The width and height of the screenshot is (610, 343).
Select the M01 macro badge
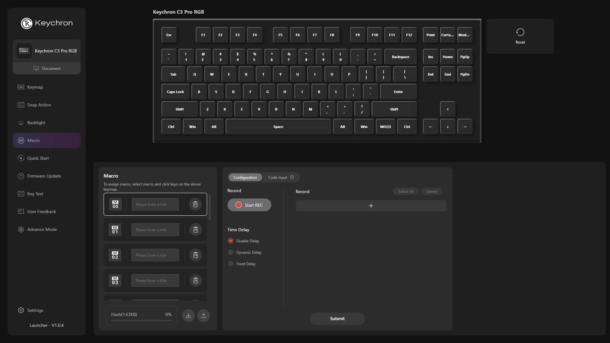pos(115,230)
